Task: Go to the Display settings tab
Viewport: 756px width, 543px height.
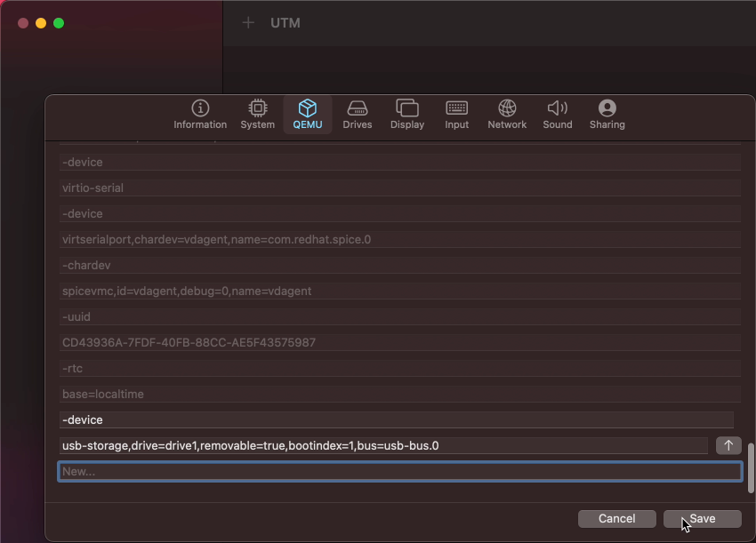Action: (x=407, y=115)
